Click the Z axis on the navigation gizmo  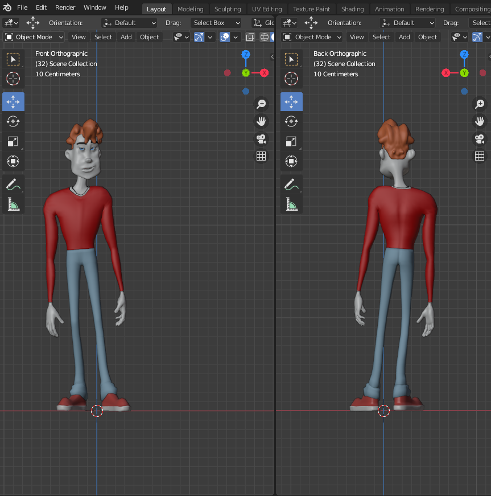tap(245, 54)
